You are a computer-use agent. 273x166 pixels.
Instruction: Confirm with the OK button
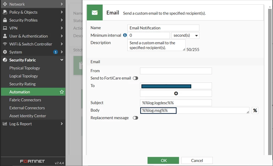[x=163, y=160]
